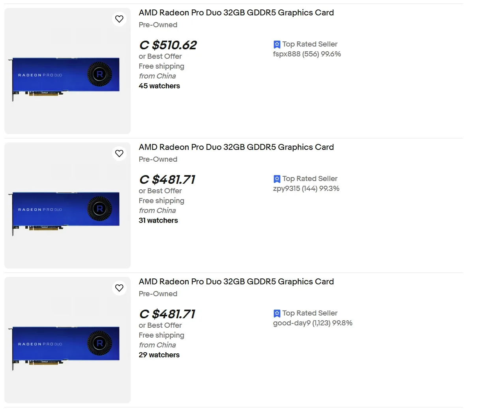504x409 pixels.
Task: Toggle watch status on the C $510.62 listing
Action: [x=119, y=19]
